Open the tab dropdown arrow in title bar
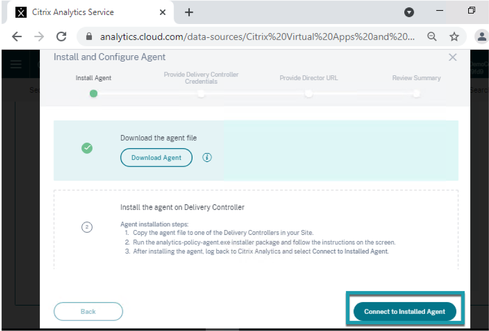 [x=409, y=13]
